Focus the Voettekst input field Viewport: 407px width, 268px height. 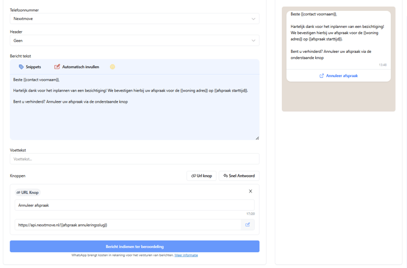pyautogui.click(x=134, y=159)
